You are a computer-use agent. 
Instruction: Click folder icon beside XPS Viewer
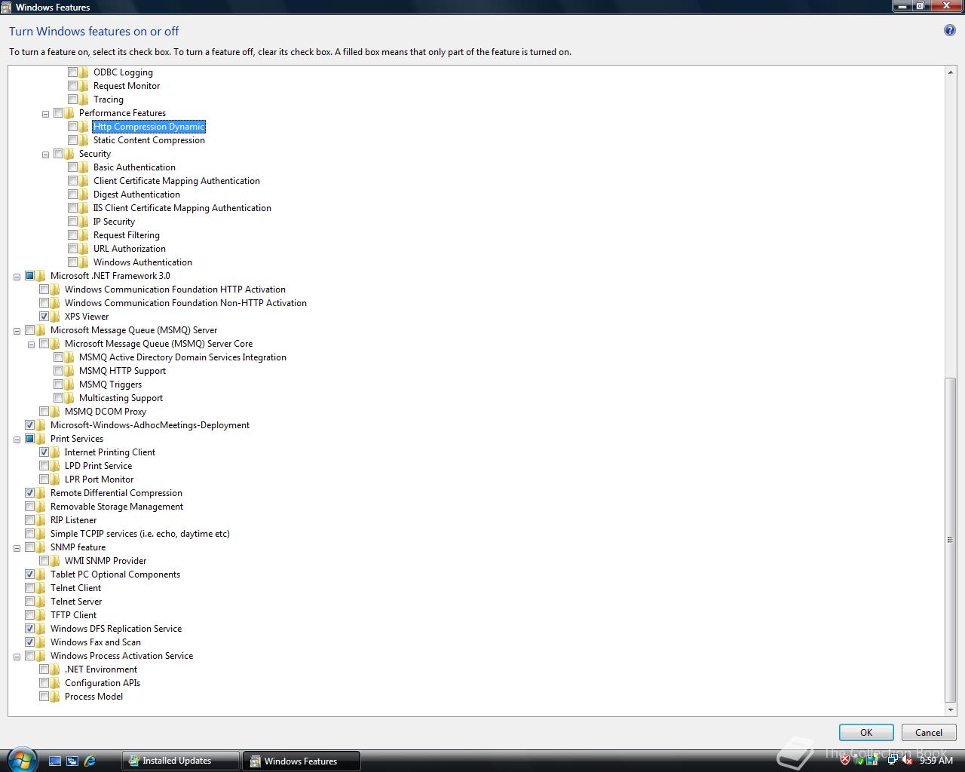point(55,317)
